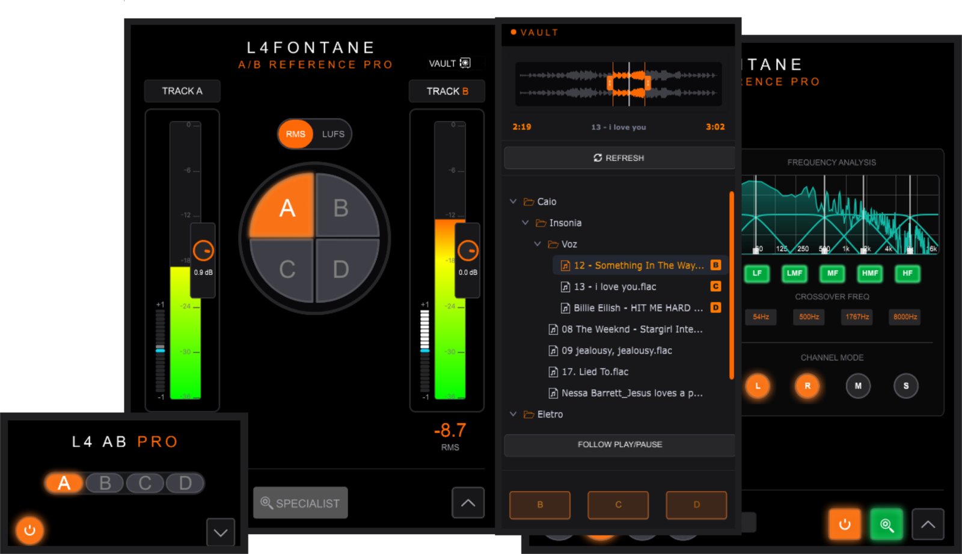Click the green magnifier analysis icon
This screenshot has height=554, width=962.
(x=886, y=525)
